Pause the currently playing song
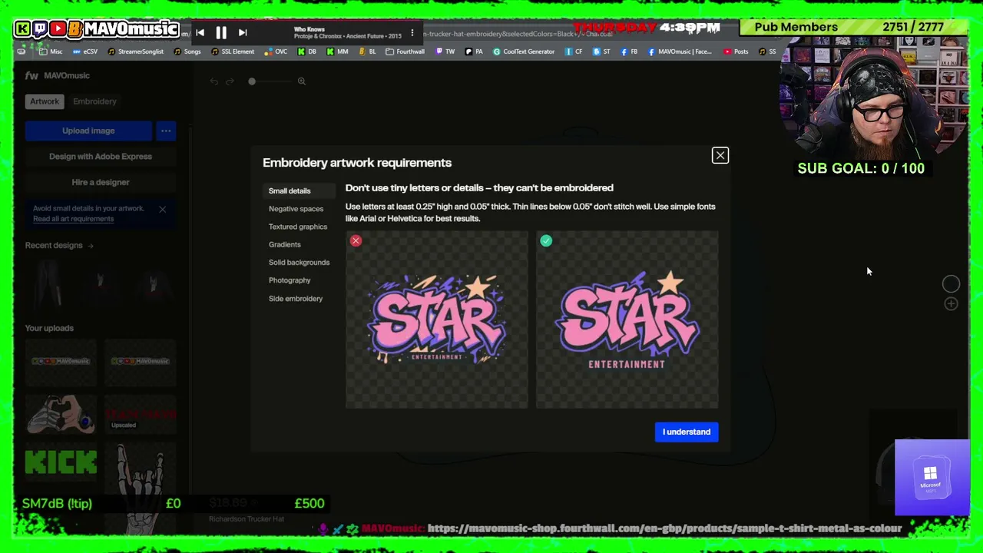This screenshot has width=983, height=553. pos(221,32)
